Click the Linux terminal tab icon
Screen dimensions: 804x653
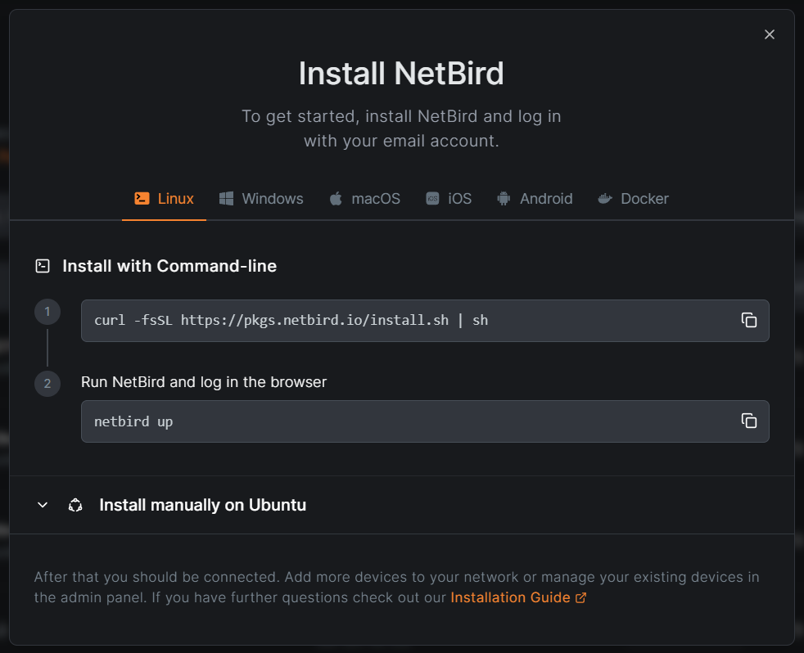coord(142,198)
